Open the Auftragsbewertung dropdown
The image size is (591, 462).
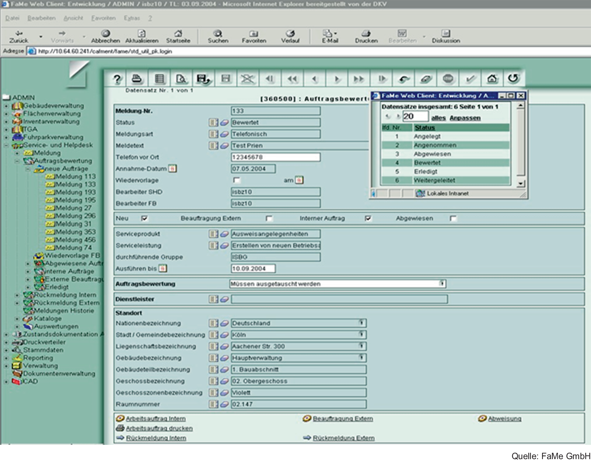click(x=442, y=284)
